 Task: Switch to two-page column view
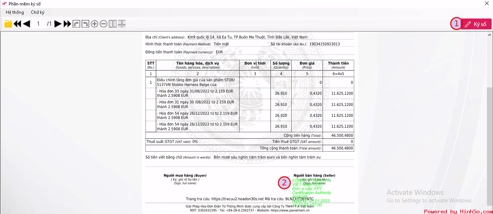point(113,24)
